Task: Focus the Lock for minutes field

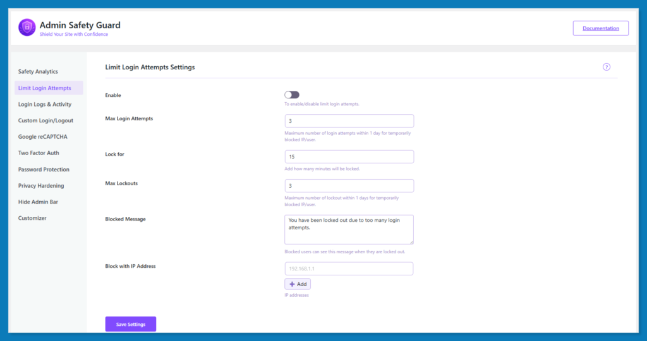Action: tap(349, 156)
